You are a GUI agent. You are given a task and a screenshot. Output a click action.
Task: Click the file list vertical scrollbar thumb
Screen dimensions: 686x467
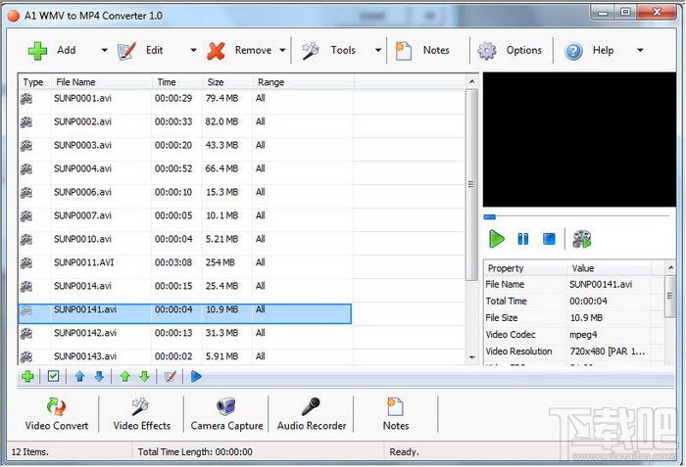[x=471, y=184]
